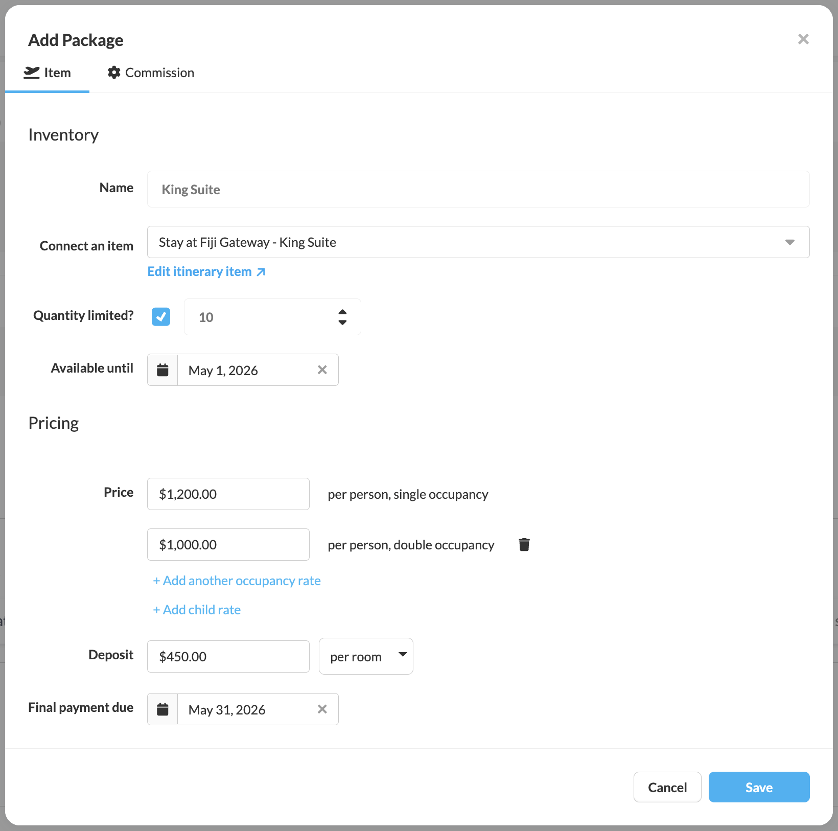The height and width of the screenshot is (831, 838).
Task: Uncheck the Quantity limited checkbox
Action: [161, 317]
